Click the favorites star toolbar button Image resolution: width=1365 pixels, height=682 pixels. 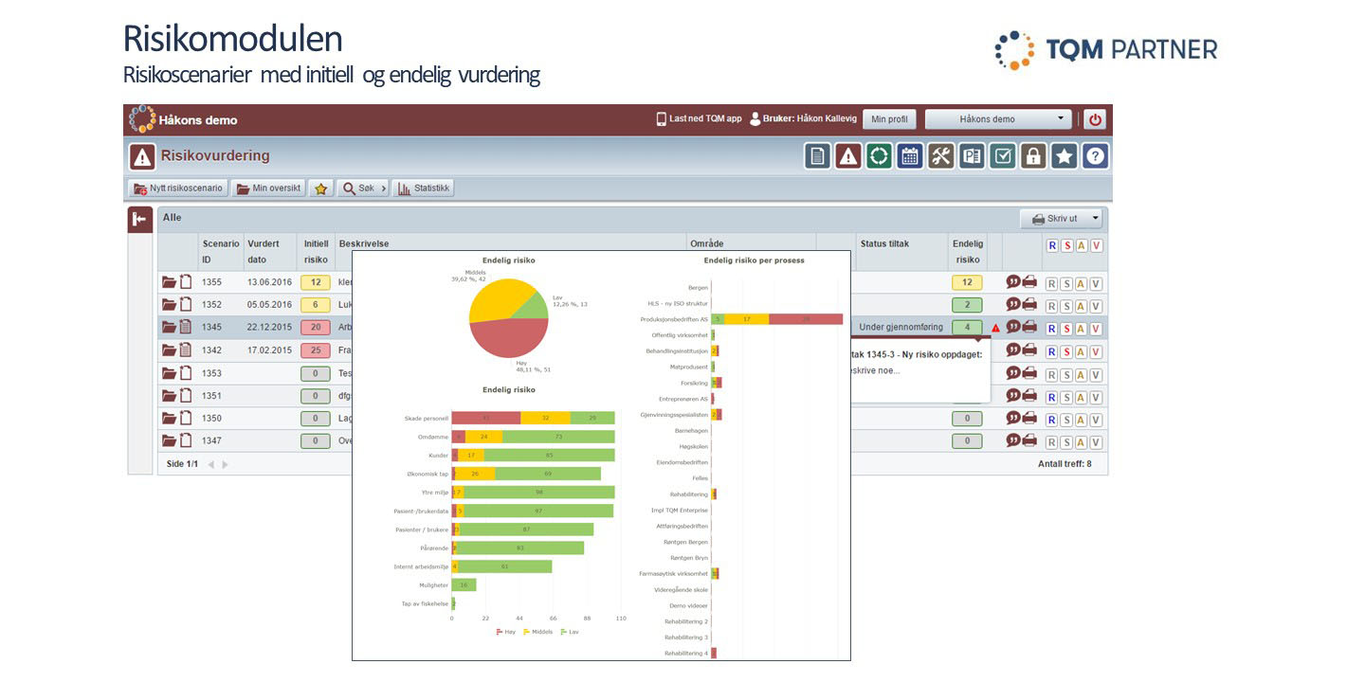pyautogui.click(x=320, y=188)
